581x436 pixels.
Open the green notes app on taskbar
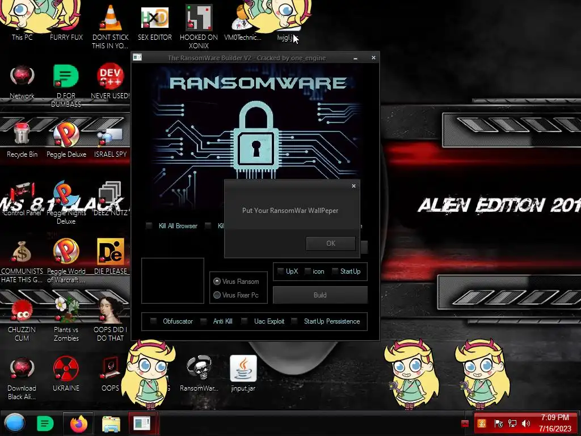pyautogui.click(x=45, y=424)
